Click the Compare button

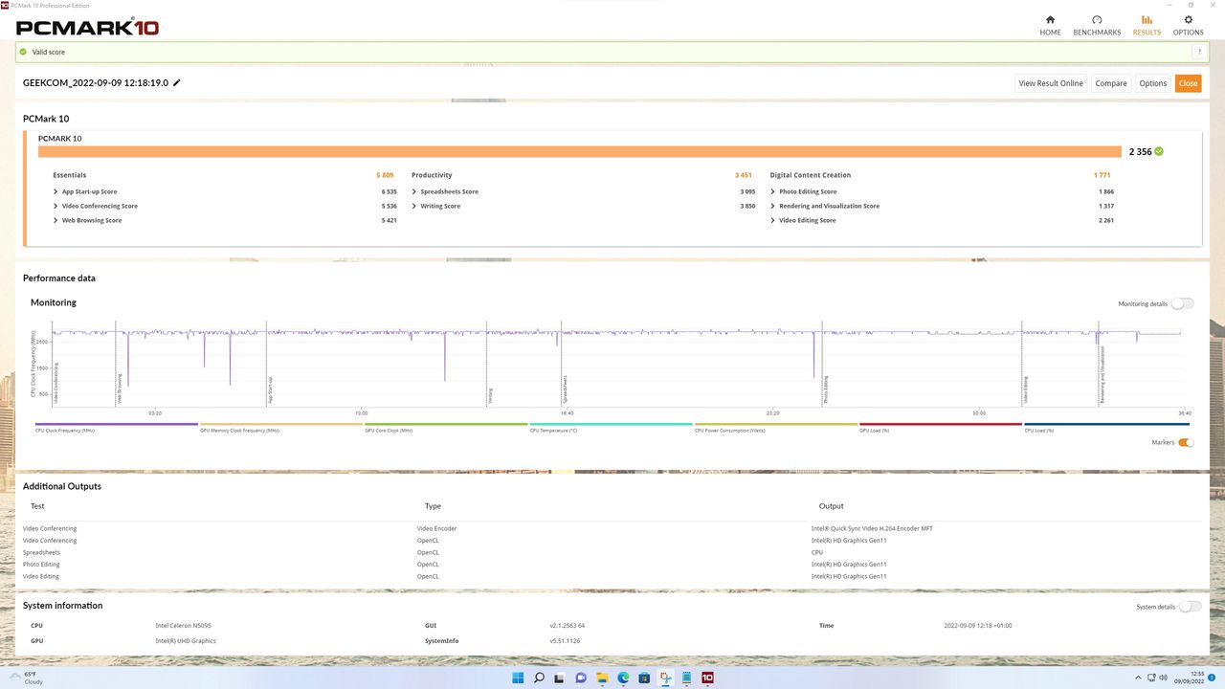[x=1111, y=83]
